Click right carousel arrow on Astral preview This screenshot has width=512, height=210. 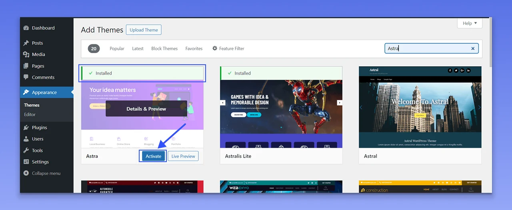point(479,107)
